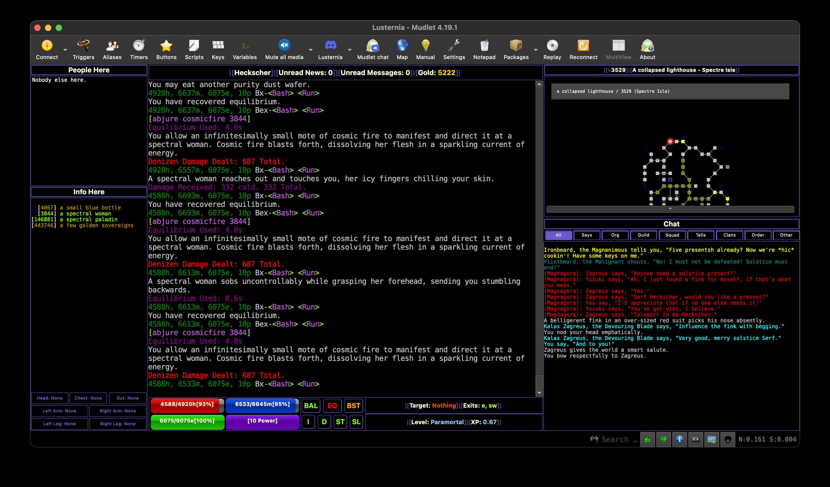Toggle the BAL balance indicator
This screenshot has height=487, width=830.
(x=311, y=406)
